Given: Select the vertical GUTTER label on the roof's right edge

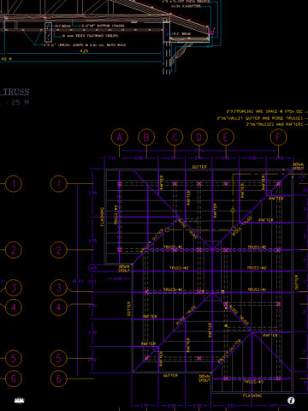Looking at the screenshot, I should point(296,282).
